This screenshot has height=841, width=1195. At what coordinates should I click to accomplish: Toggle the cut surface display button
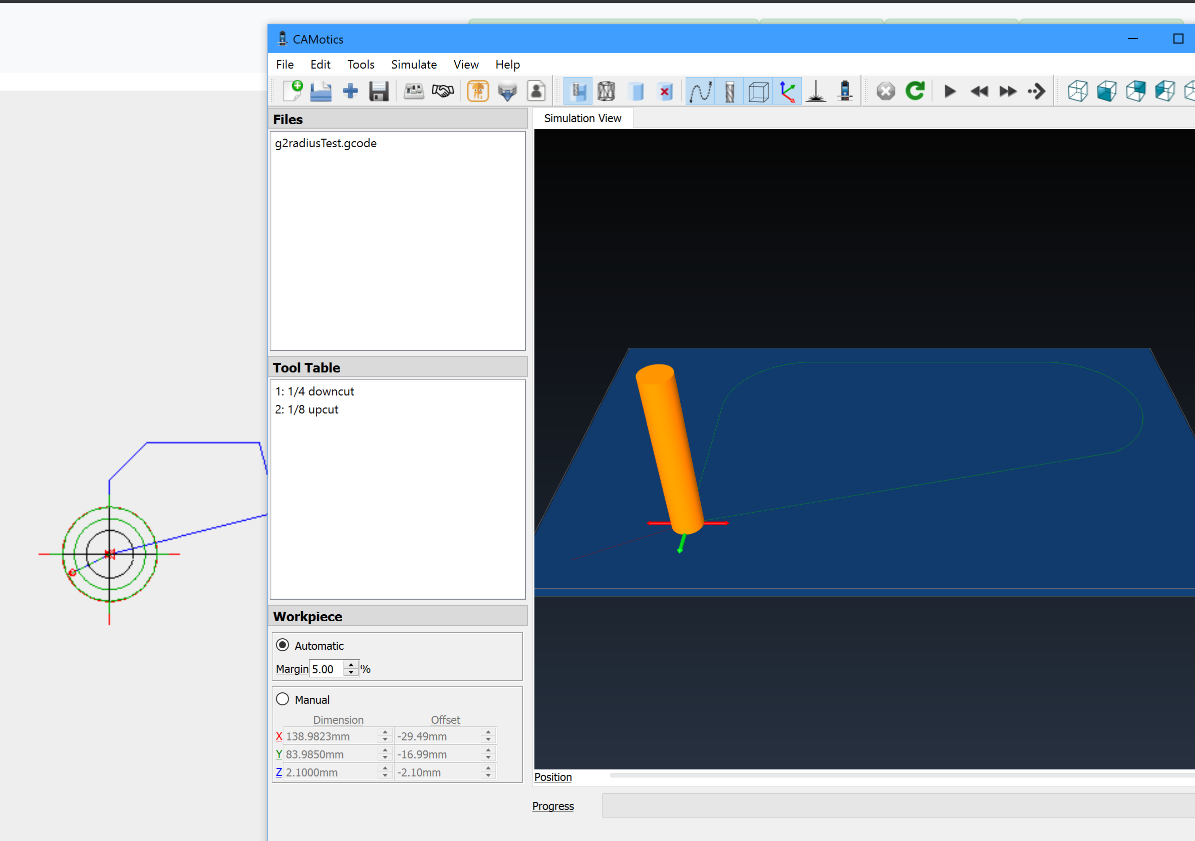(x=578, y=92)
